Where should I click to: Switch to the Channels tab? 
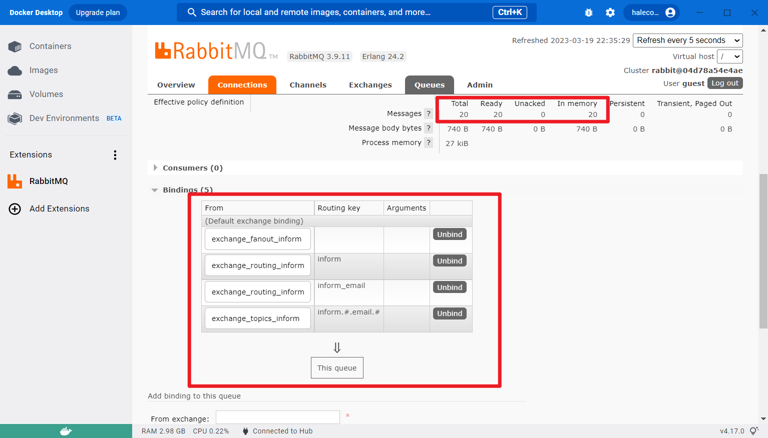point(308,85)
